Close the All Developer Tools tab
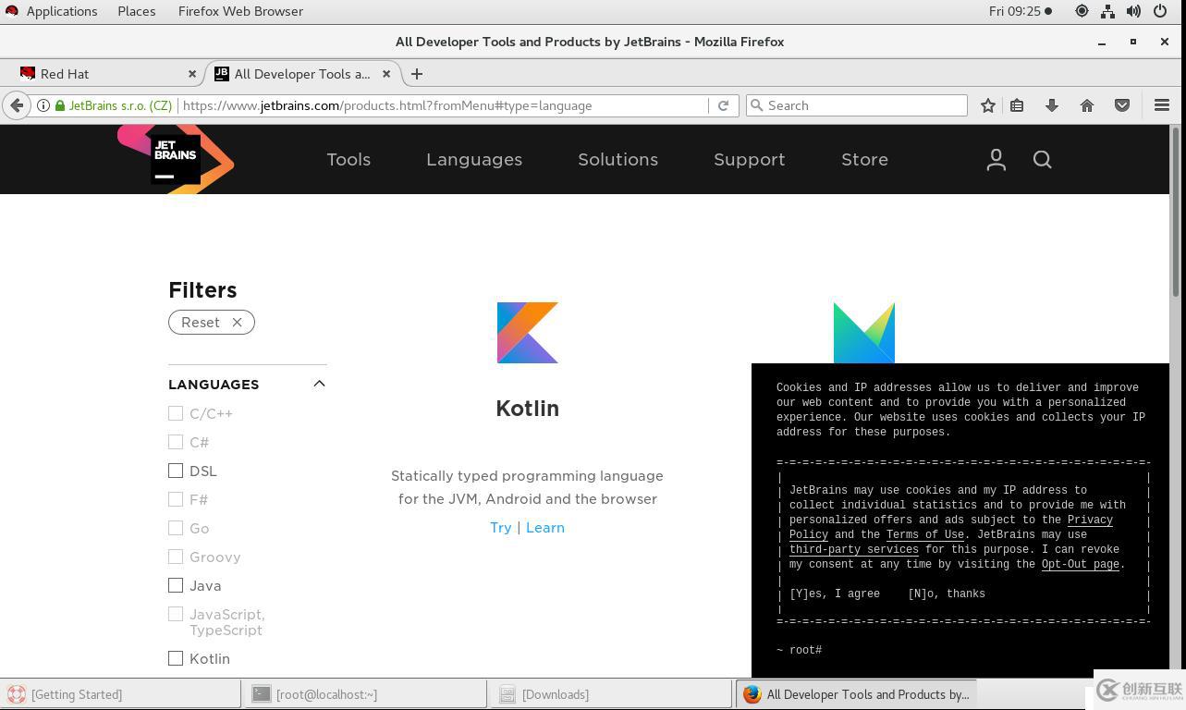The height and width of the screenshot is (710, 1186). point(386,74)
